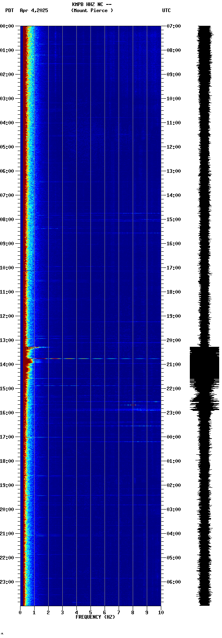Click the 02:00 UTC time label

point(174,485)
